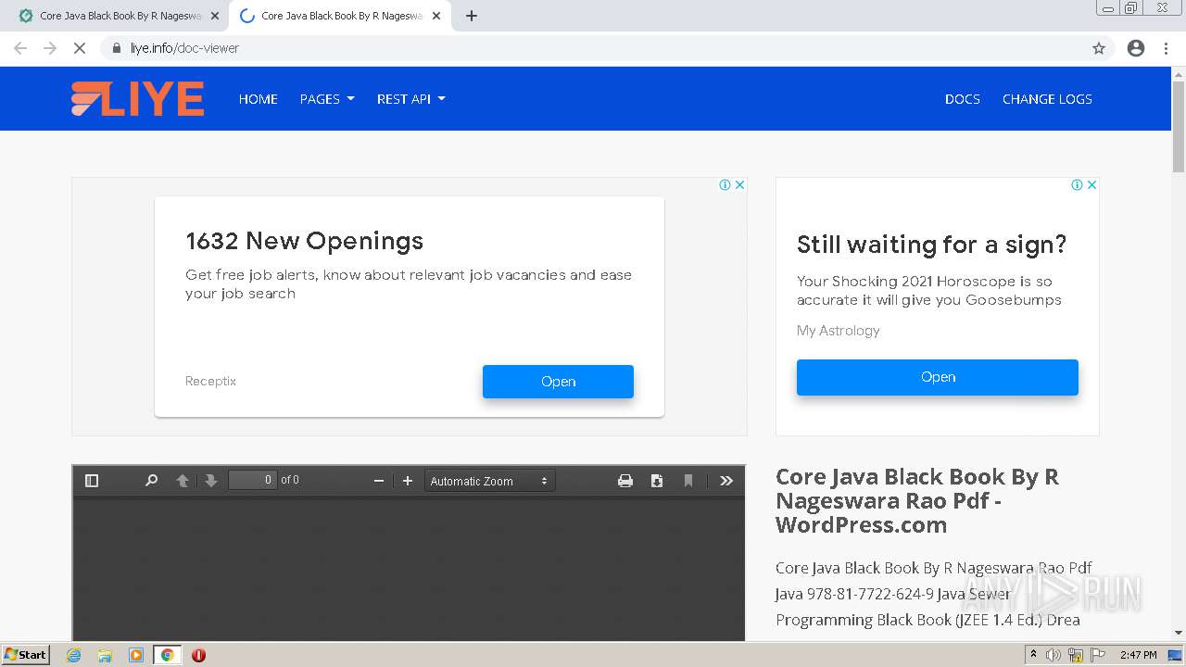
Task: Go forward in browser history
Action: pos(50,48)
